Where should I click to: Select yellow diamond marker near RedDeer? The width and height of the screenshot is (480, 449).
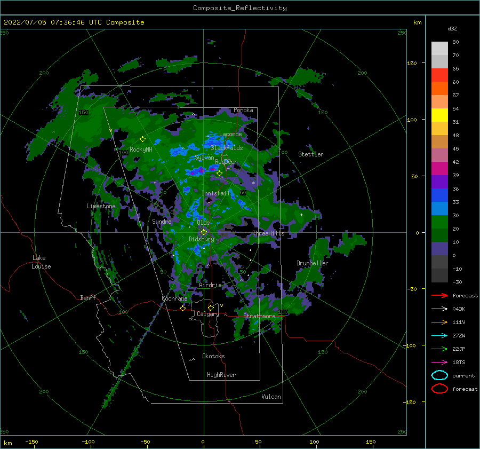click(219, 174)
